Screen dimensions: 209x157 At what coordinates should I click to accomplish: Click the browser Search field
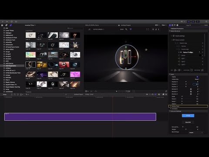coord(75,28)
